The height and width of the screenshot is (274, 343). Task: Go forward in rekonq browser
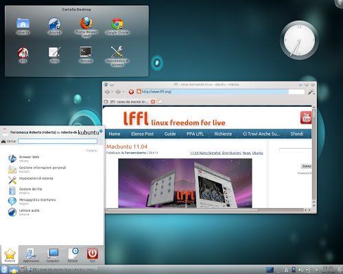[x=118, y=92]
